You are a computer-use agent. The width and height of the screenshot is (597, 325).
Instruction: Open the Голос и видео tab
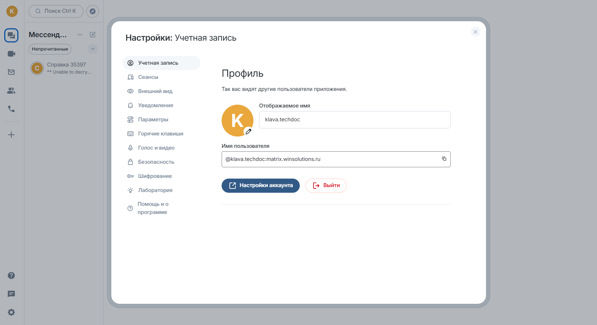tap(162, 148)
